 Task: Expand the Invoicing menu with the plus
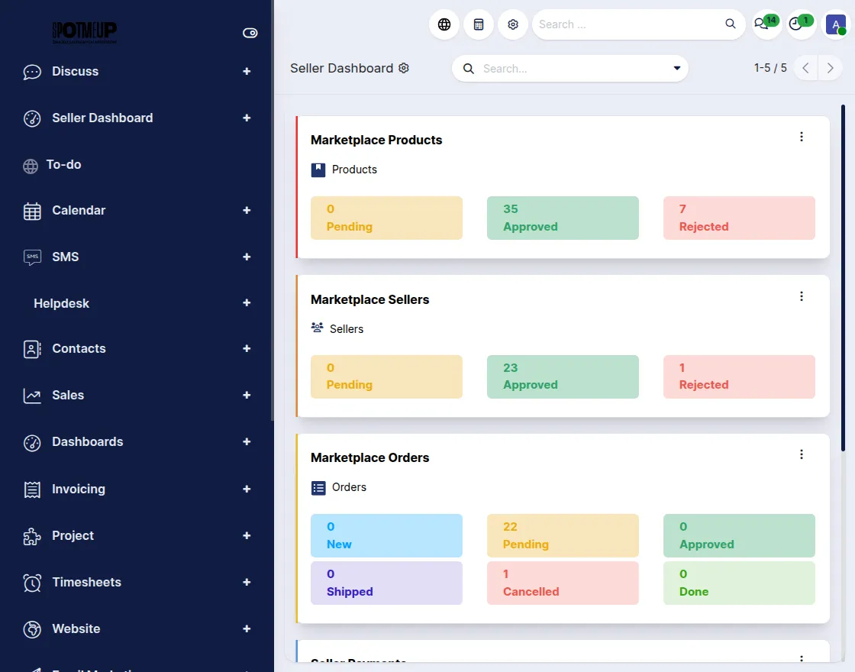(x=246, y=489)
